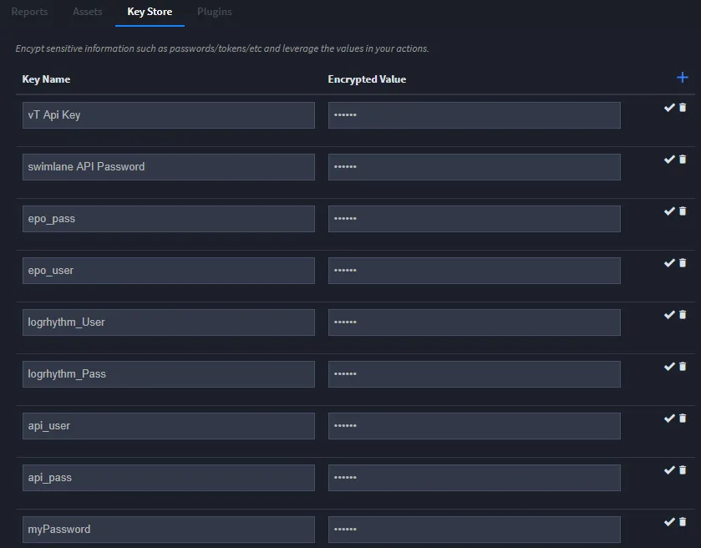
Task: Trash the myPassword key
Action: (683, 521)
